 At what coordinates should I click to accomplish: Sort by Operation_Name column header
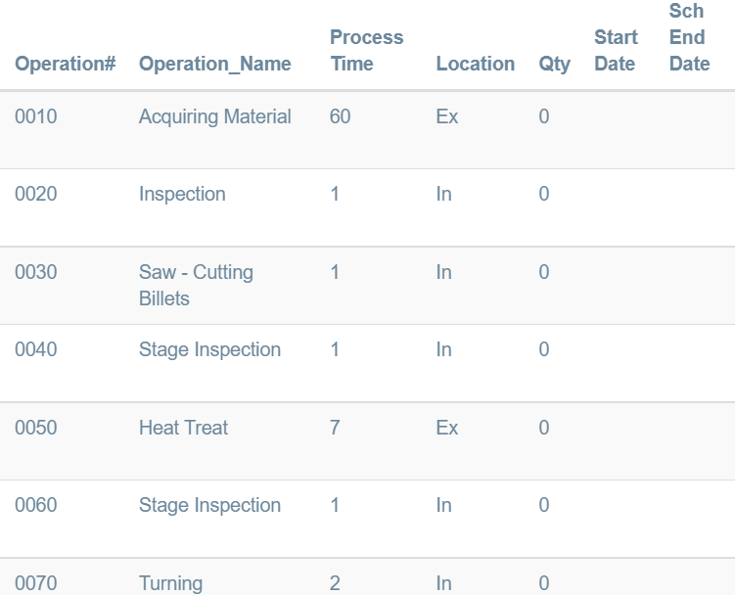[x=215, y=64]
